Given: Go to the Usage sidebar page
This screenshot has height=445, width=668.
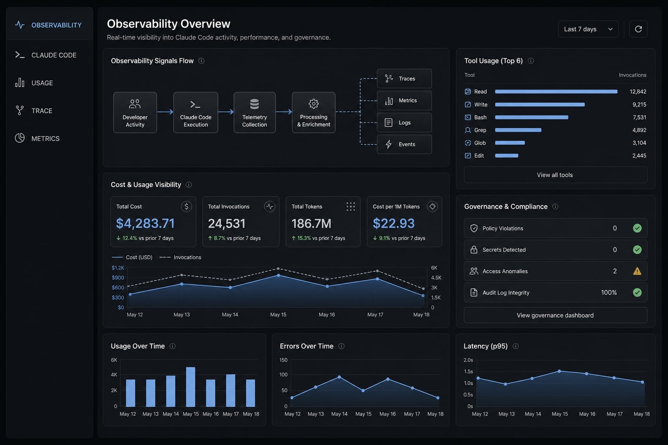Looking at the screenshot, I should coord(49,83).
